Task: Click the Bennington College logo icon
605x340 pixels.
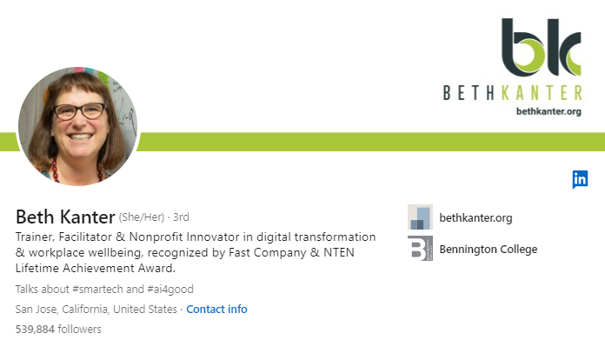Action: 420,249
